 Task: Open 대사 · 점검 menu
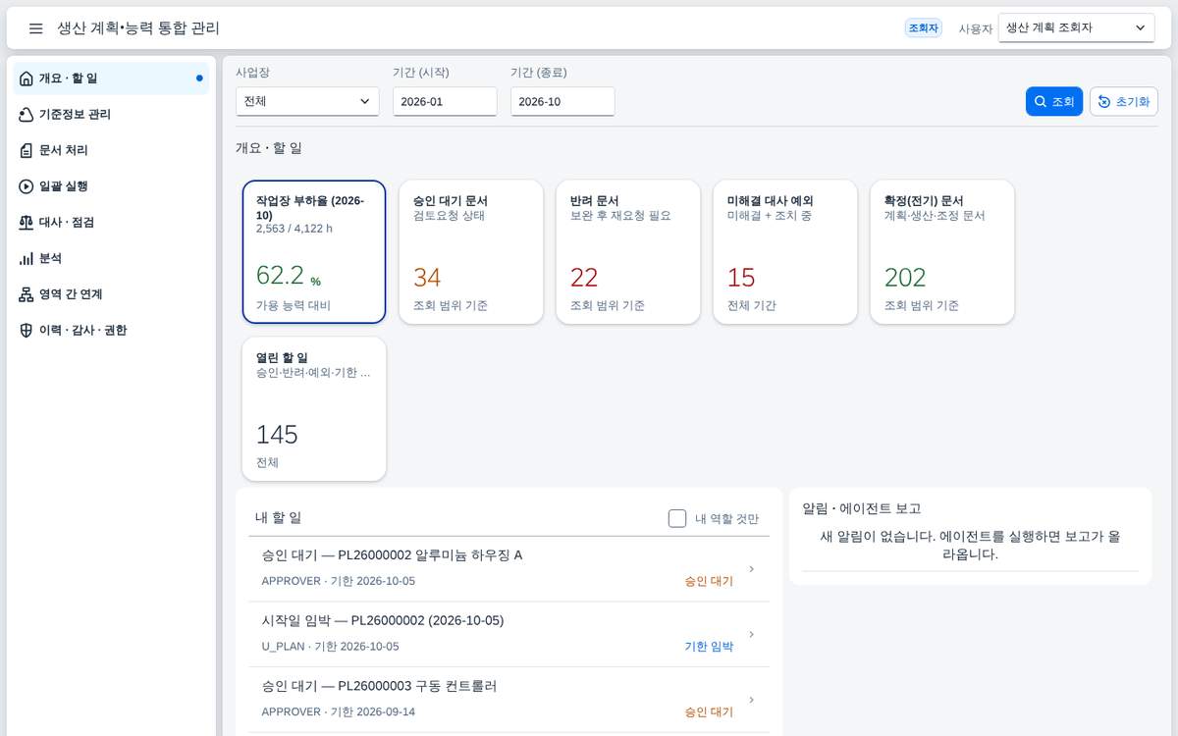pos(111,223)
